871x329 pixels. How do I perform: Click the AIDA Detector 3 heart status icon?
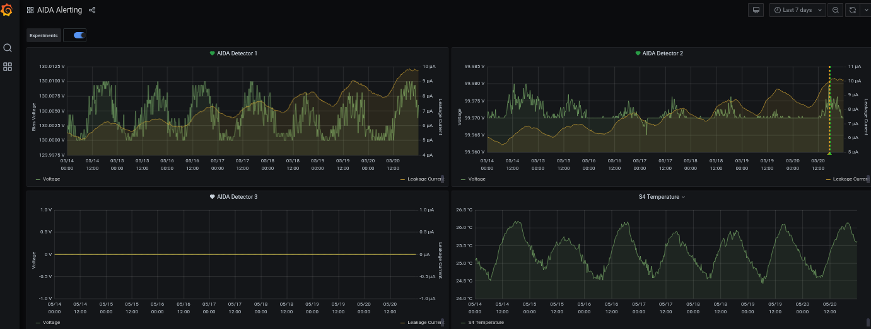[x=213, y=197]
